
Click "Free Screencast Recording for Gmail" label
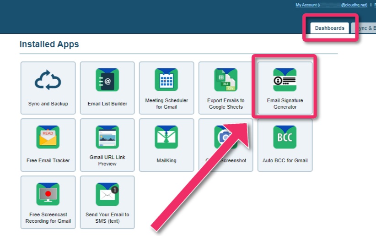tap(48, 218)
